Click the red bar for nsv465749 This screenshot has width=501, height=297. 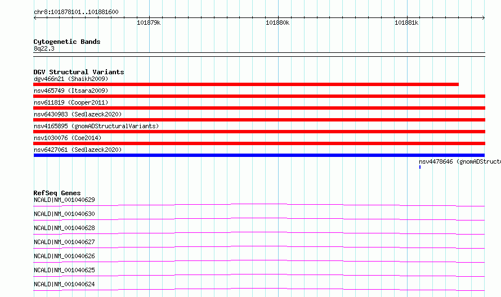click(x=259, y=96)
